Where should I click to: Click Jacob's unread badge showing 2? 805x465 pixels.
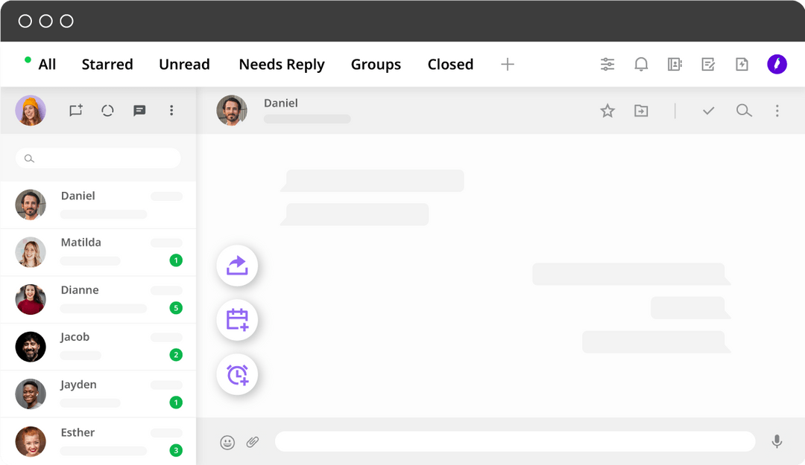(x=176, y=355)
